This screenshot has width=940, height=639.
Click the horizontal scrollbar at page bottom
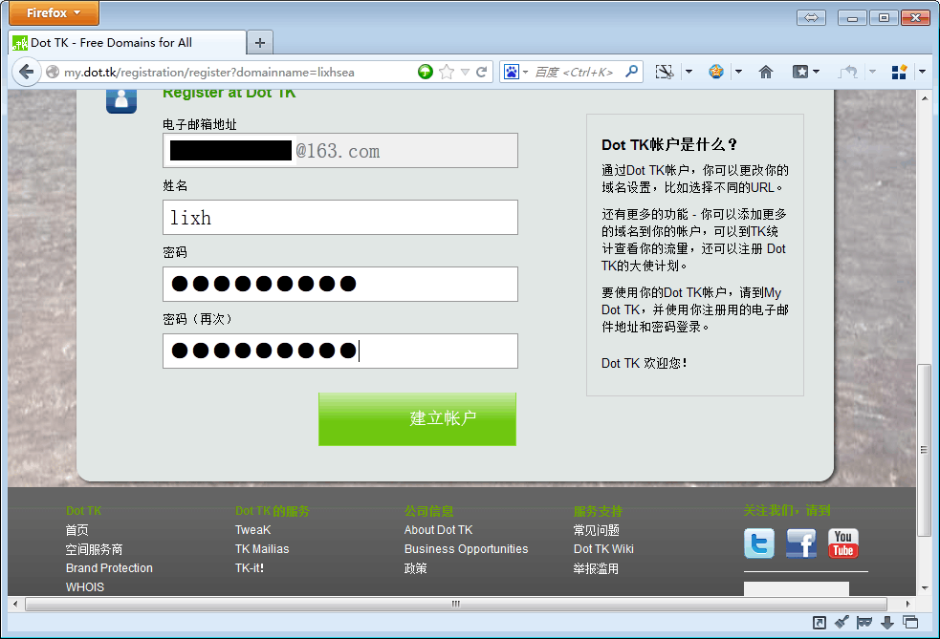click(x=455, y=604)
